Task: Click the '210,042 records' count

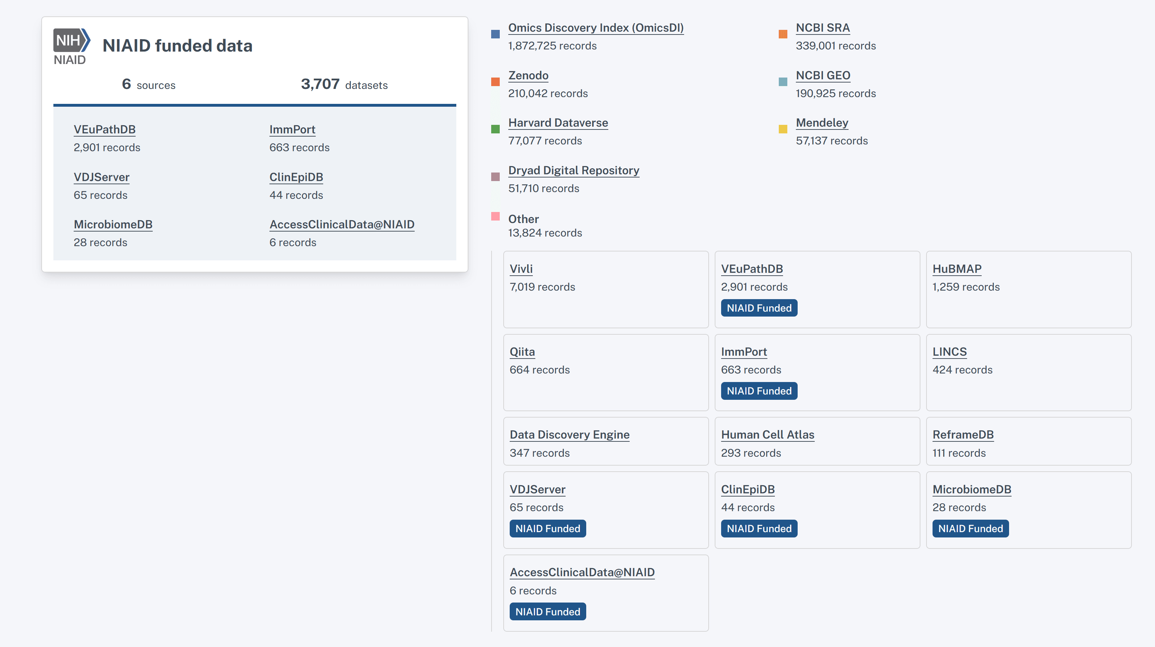Action: pyautogui.click(x=548, y=93)
